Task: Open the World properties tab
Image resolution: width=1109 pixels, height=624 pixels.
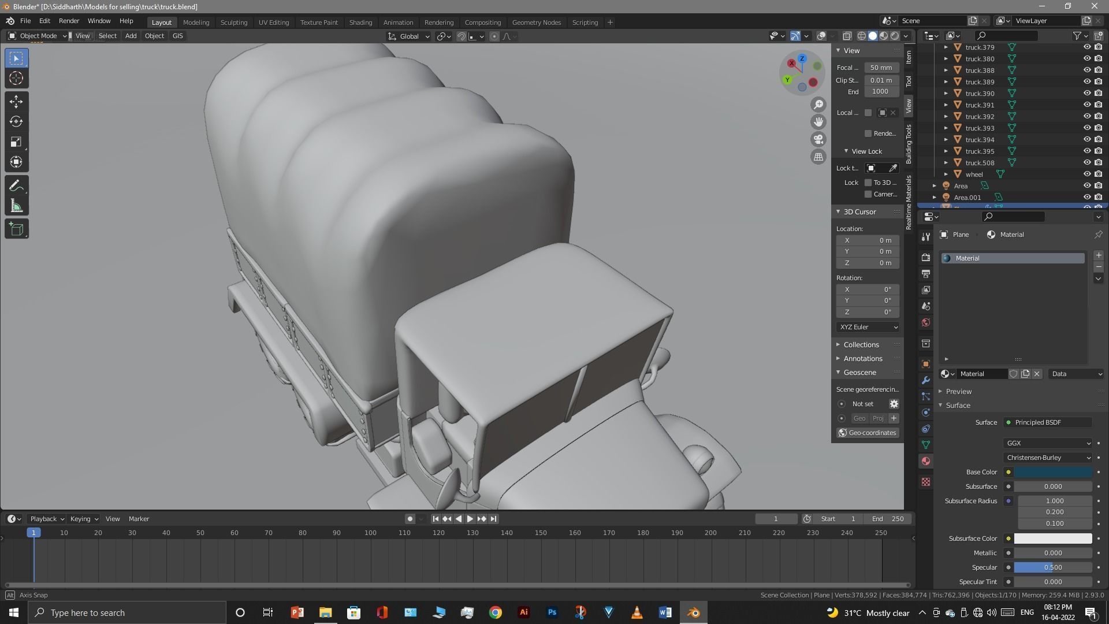Action: click(x=926, y=322)
